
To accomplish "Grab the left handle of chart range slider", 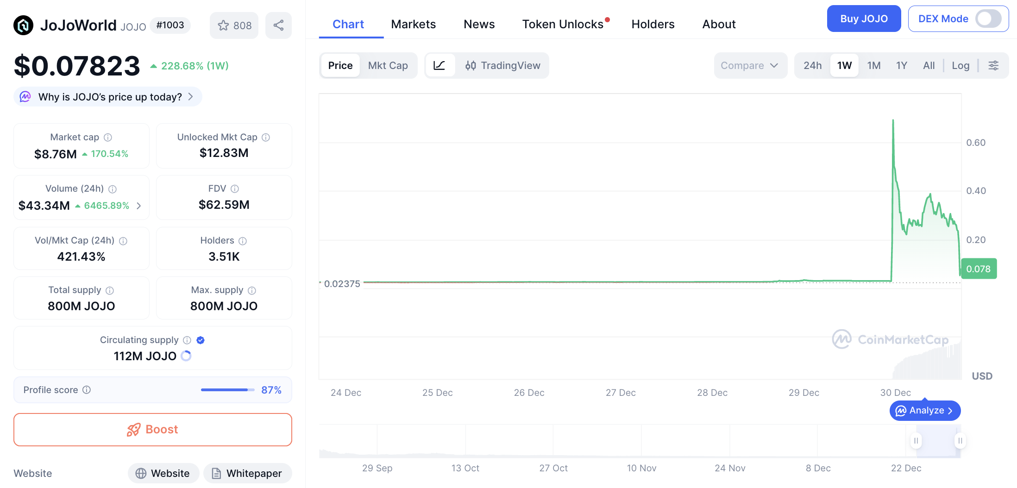I will click(916, 441).
